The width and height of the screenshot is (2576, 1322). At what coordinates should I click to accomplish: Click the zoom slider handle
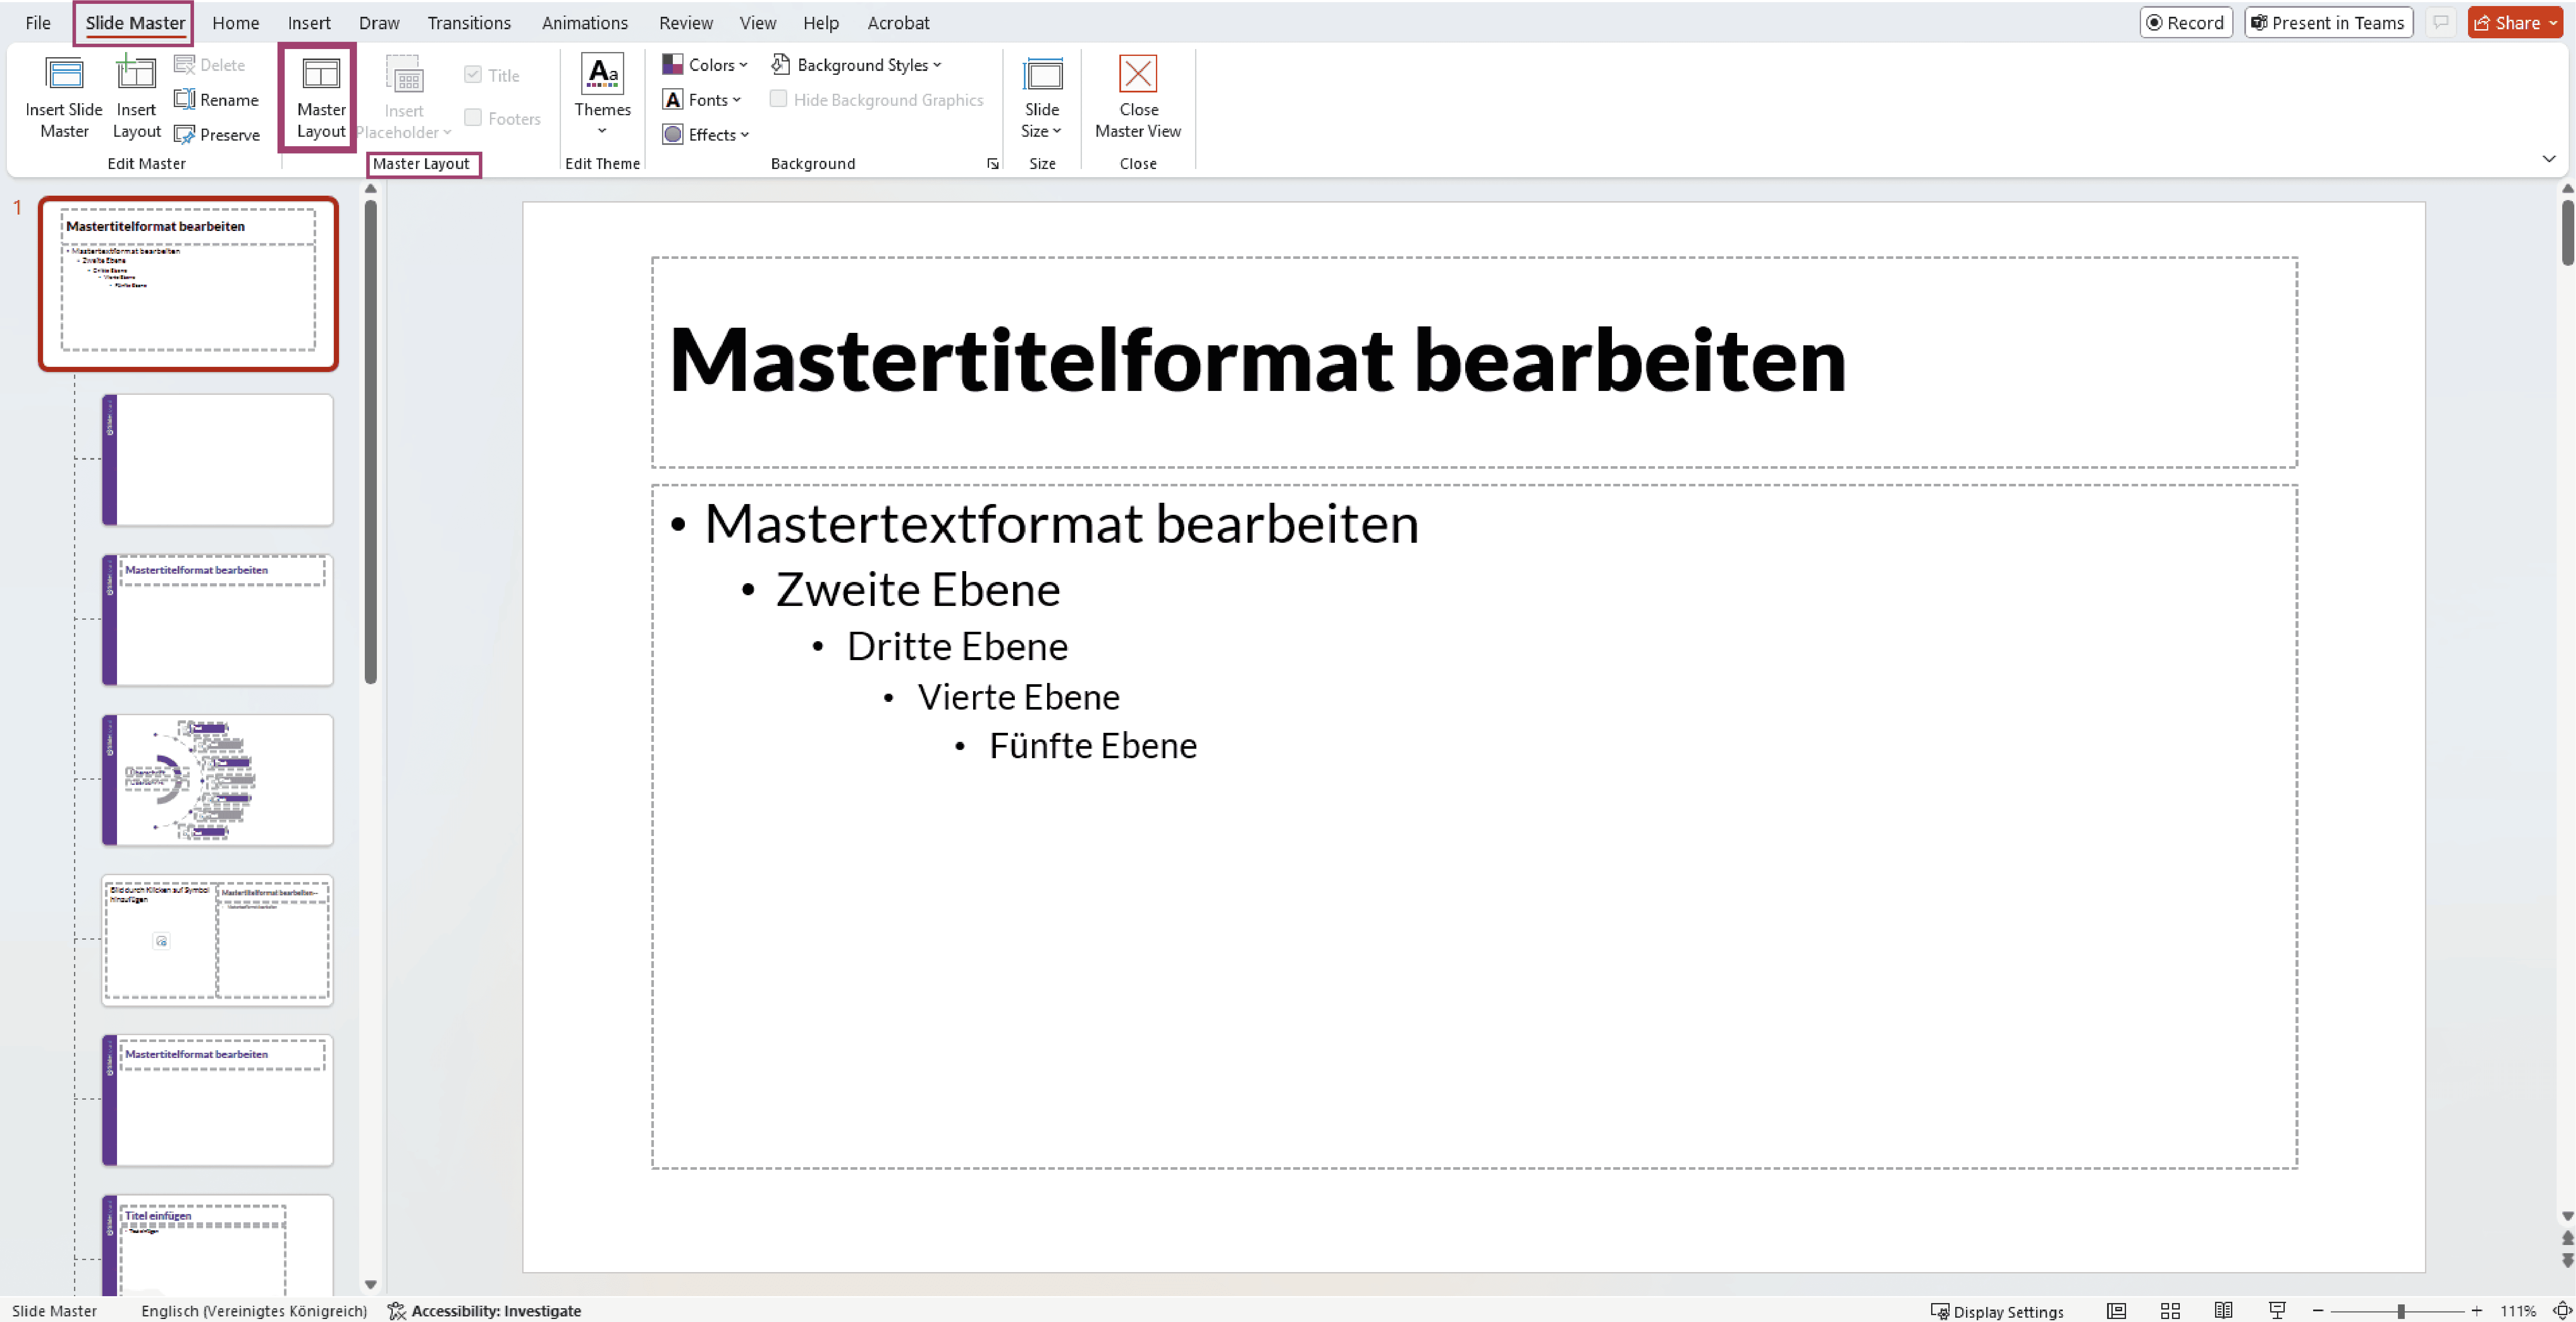(2400, 1311)
